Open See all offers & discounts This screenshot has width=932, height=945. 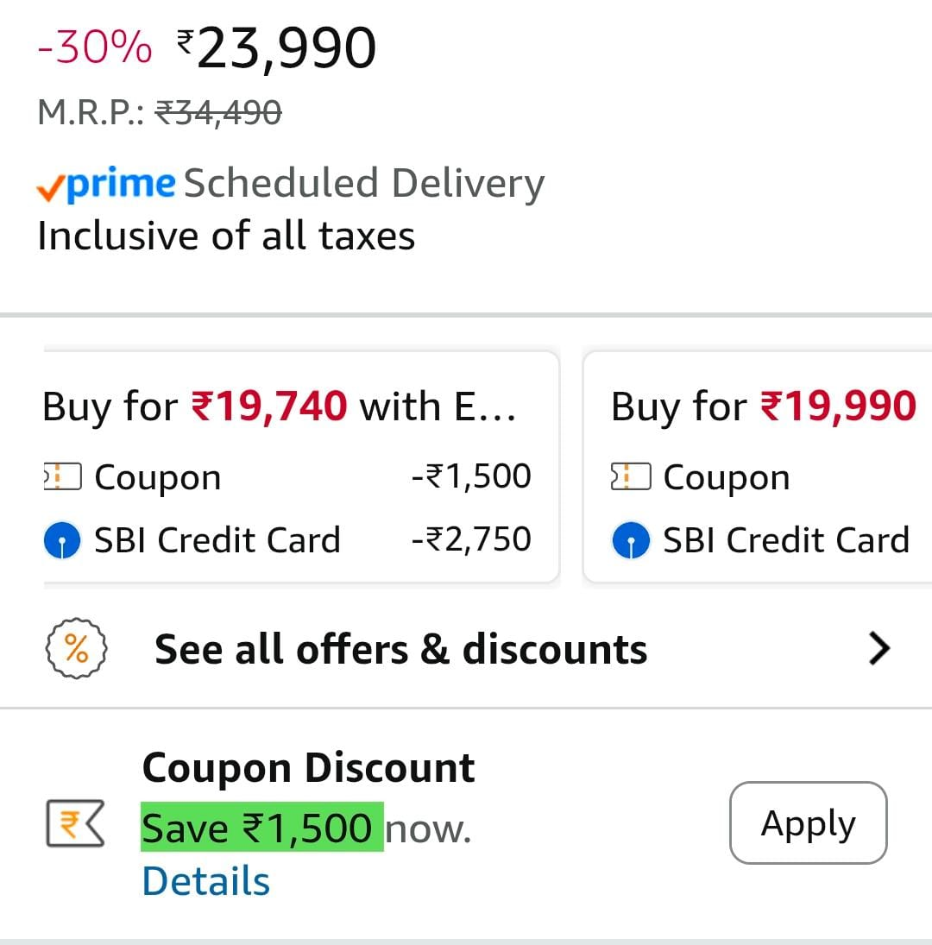coord(400,650)
